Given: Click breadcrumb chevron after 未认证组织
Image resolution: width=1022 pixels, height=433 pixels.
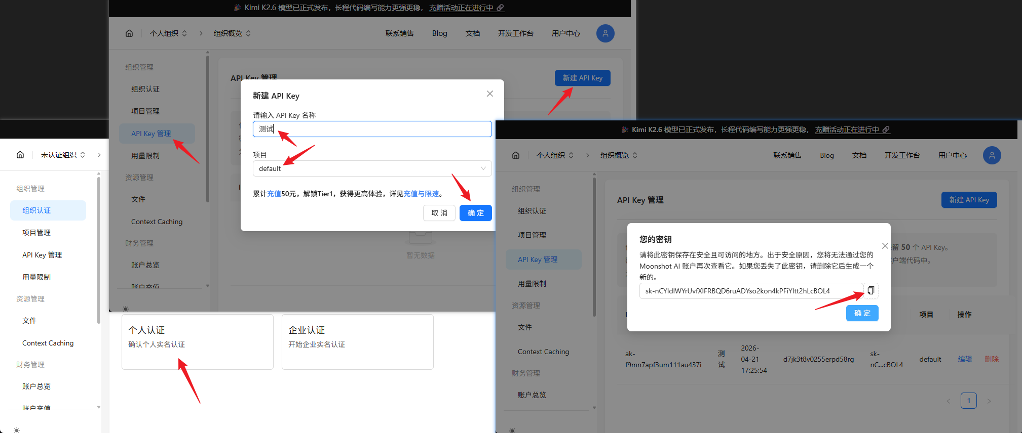Looking at the screenshot, I should point(99,155).
